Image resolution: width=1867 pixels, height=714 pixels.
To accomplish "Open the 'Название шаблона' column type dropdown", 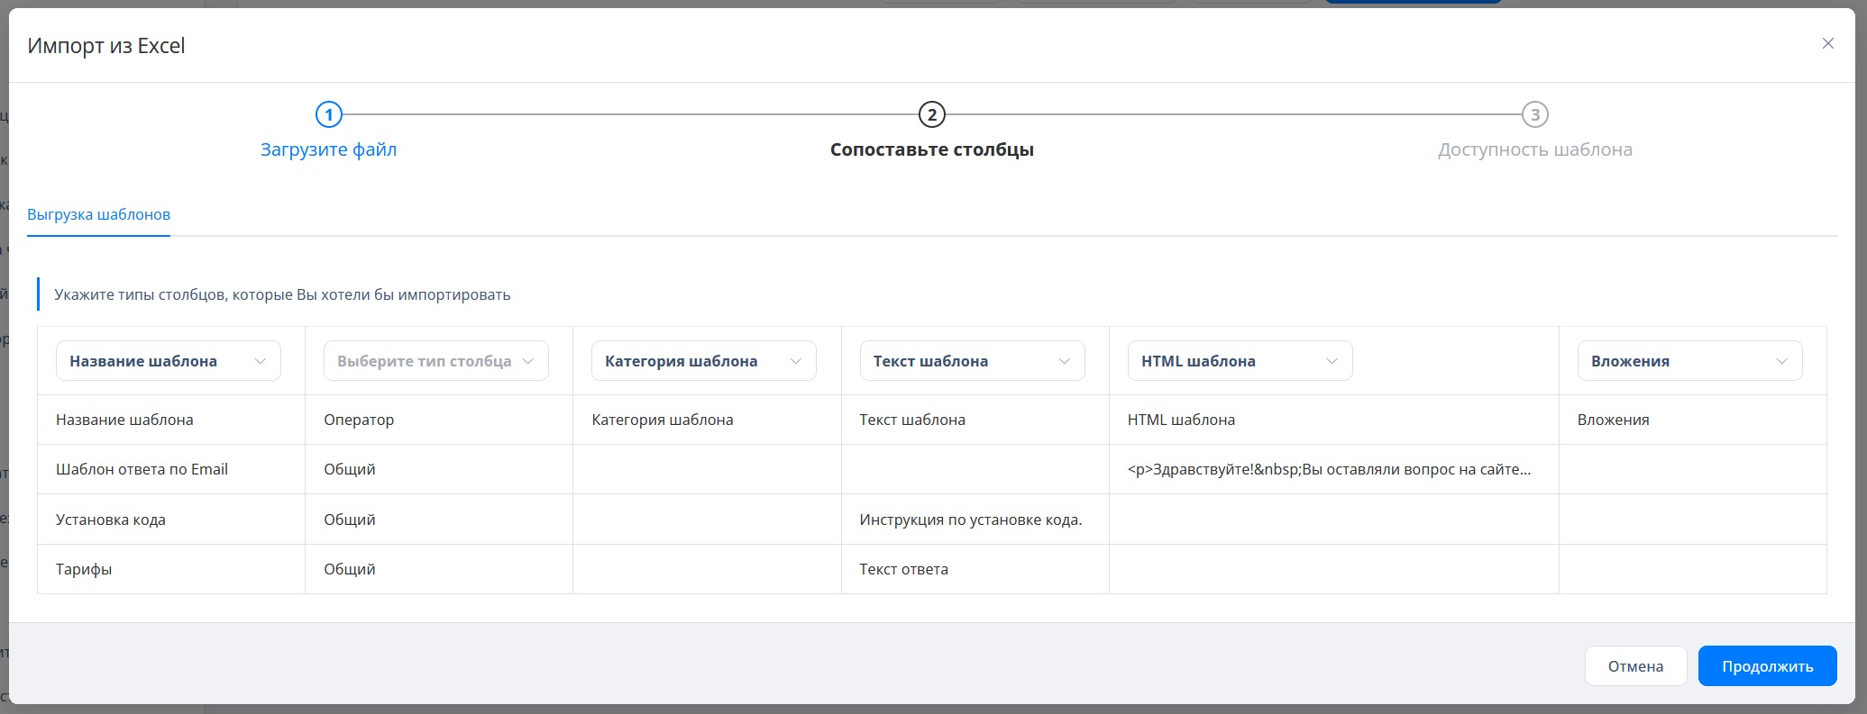I will [169, 361].
